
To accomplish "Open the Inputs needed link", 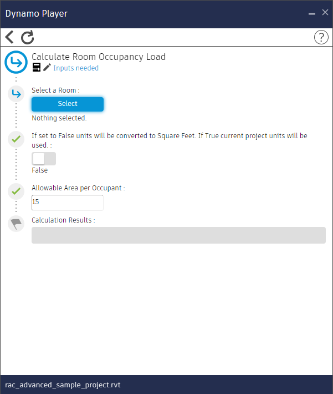I will pos(76,68).
